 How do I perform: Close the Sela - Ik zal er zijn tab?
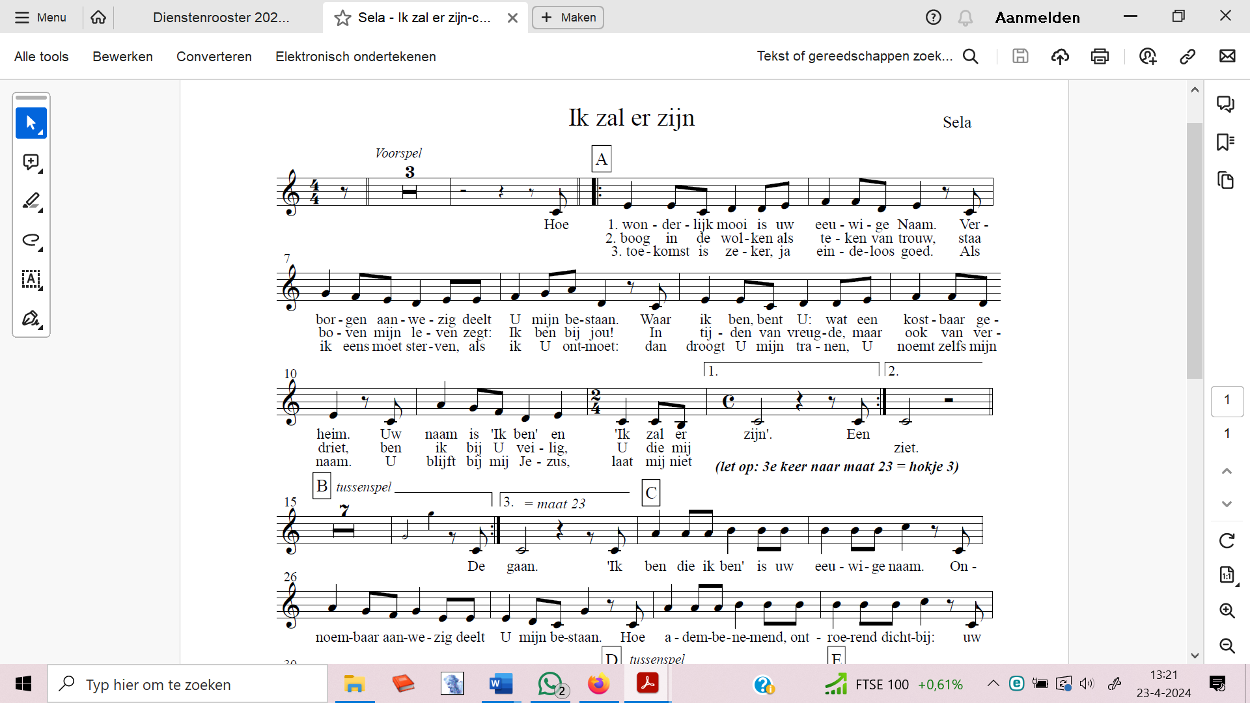pos(513,18)
